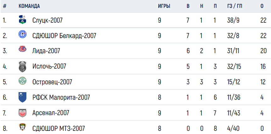Click the РФСК Малорита-2007 blue shield logo
The image size is (271, 134).
pyautogui.click(x=22, y=97)
